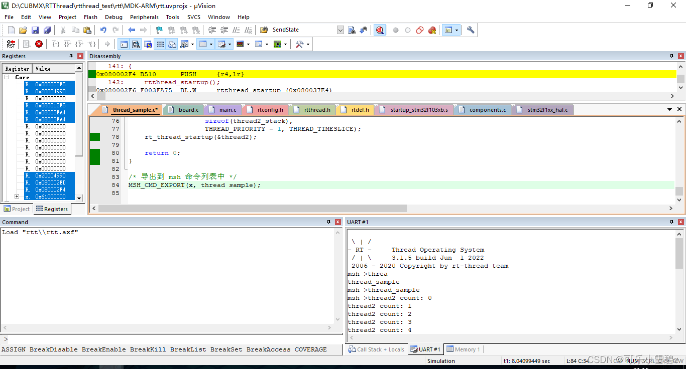Collapse the Core register group
686x369 pixels.
pos(6,77)
